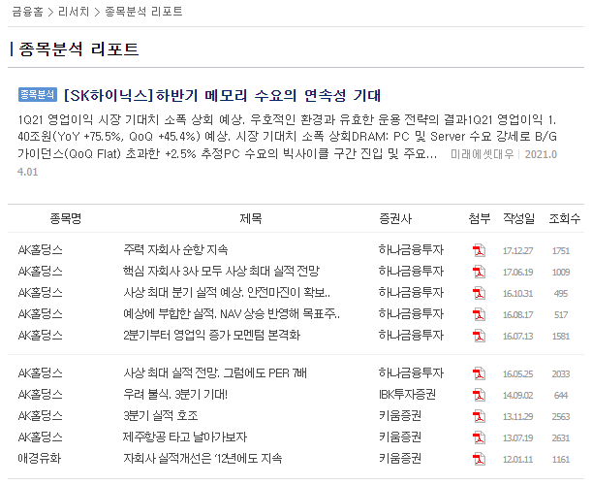
Task: Click 애경유화 stock name
Action: pyautogui.click(x=40, y=459)
